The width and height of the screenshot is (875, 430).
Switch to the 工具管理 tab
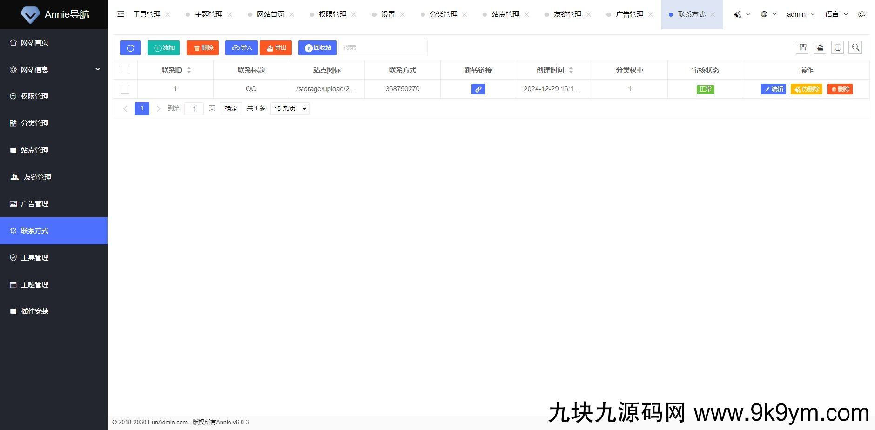click(x=147, y=14)
